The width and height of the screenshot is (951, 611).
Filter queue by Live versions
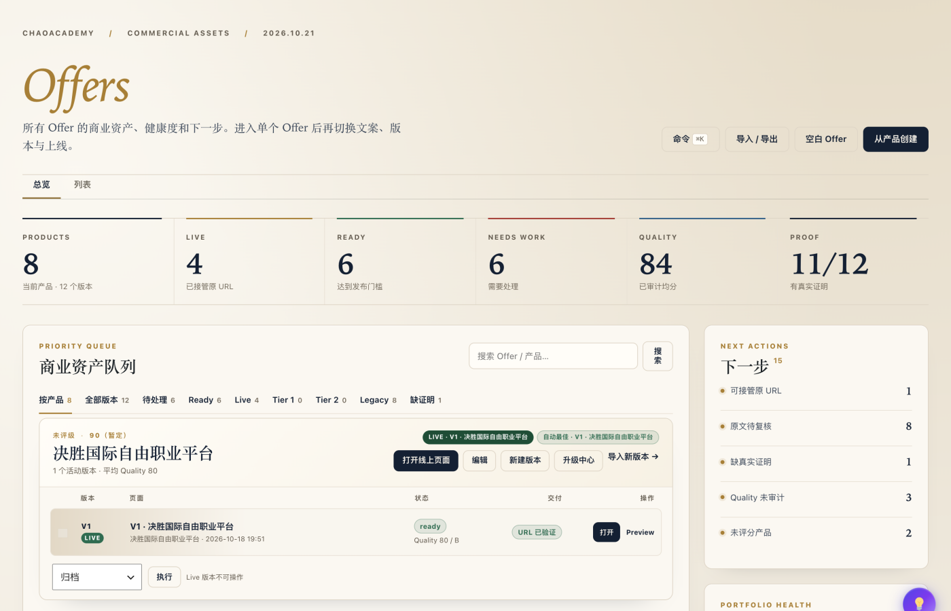tap(247, 400)
